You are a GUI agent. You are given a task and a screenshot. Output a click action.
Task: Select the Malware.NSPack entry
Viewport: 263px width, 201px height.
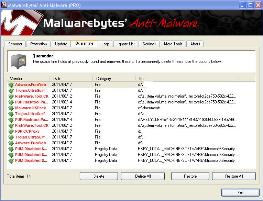(31, 108)
